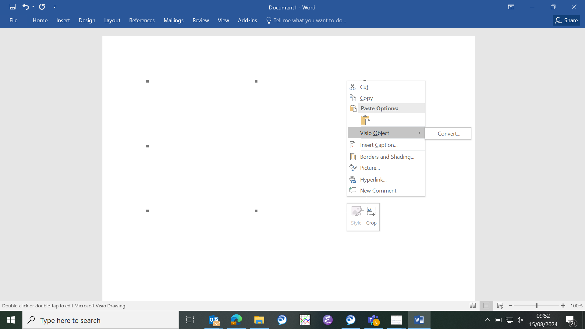Screen dimensions: 585x329
Task: Select the References tab
Action: (142, 20)
